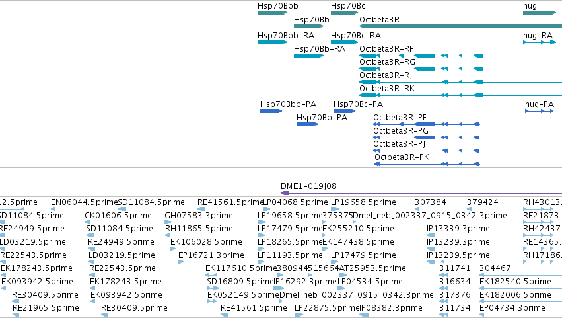Select the Hsp70Bbb gene feature
This screenshot has height=318, width=562.
pyautogui.click(x=272, y=13)
